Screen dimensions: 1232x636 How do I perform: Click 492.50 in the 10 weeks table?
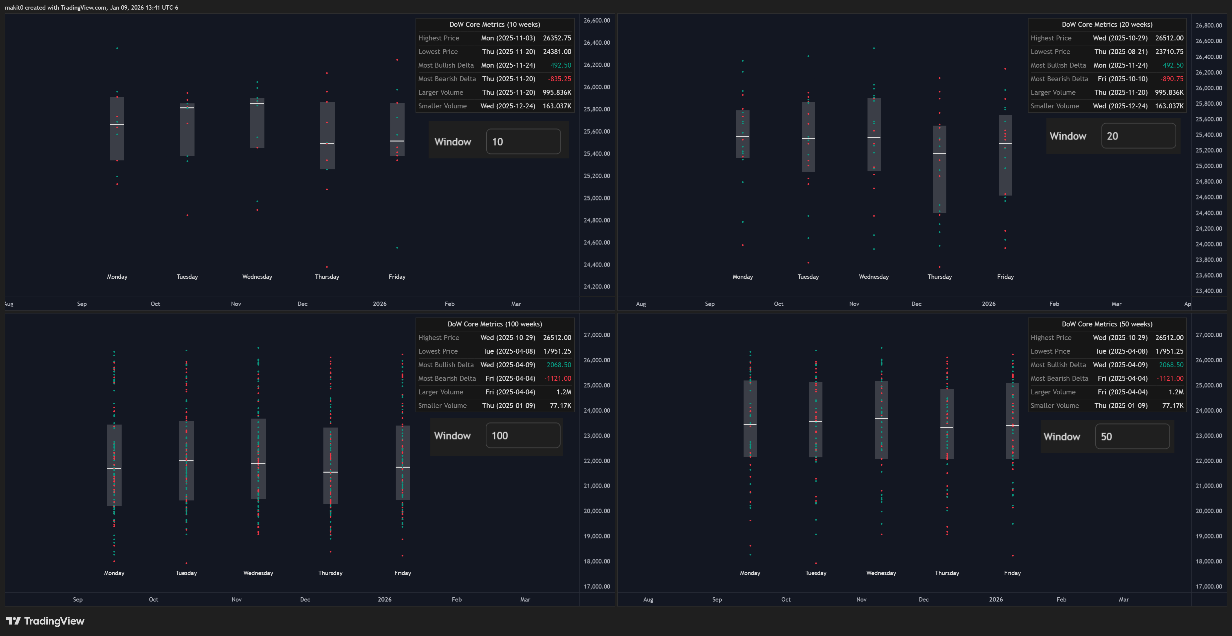point(561,65)
